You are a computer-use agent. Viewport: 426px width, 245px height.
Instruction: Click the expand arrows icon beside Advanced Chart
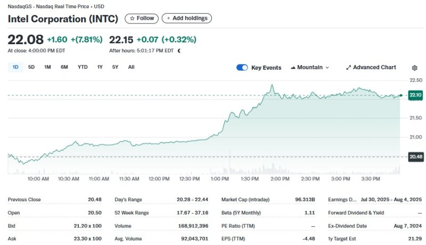349,67
